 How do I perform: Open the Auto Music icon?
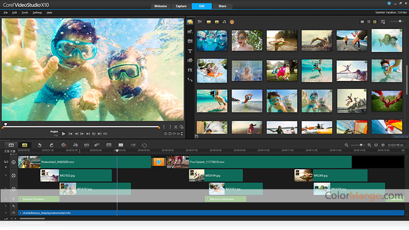tap(86, 145)
